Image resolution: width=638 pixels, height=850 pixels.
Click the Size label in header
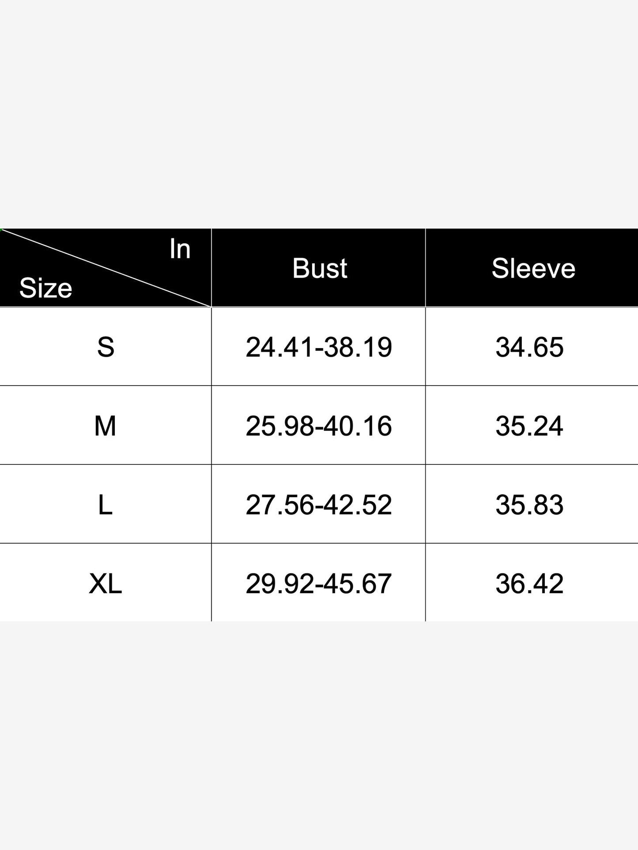(x=45, y=288)
